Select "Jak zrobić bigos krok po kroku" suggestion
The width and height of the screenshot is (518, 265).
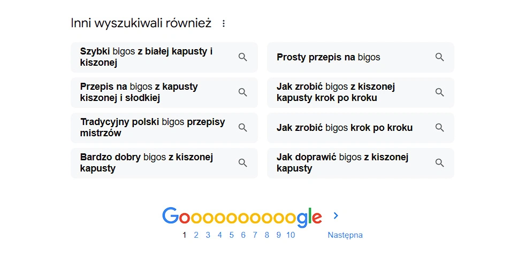click(361, 128)
